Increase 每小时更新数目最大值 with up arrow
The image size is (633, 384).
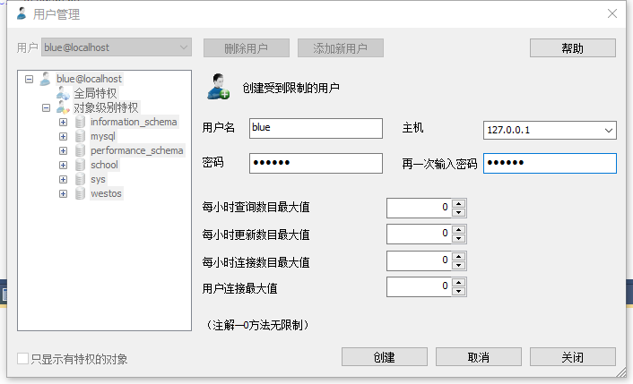[x=458, y=230]
